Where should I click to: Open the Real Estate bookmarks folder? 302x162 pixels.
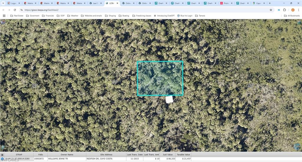(17, 16)
